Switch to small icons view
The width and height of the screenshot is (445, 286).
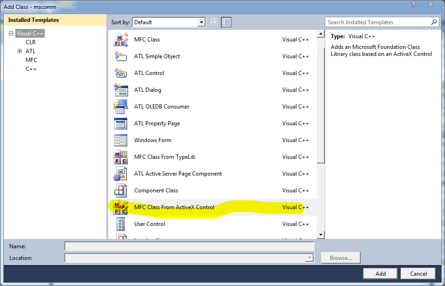(214, 22)
